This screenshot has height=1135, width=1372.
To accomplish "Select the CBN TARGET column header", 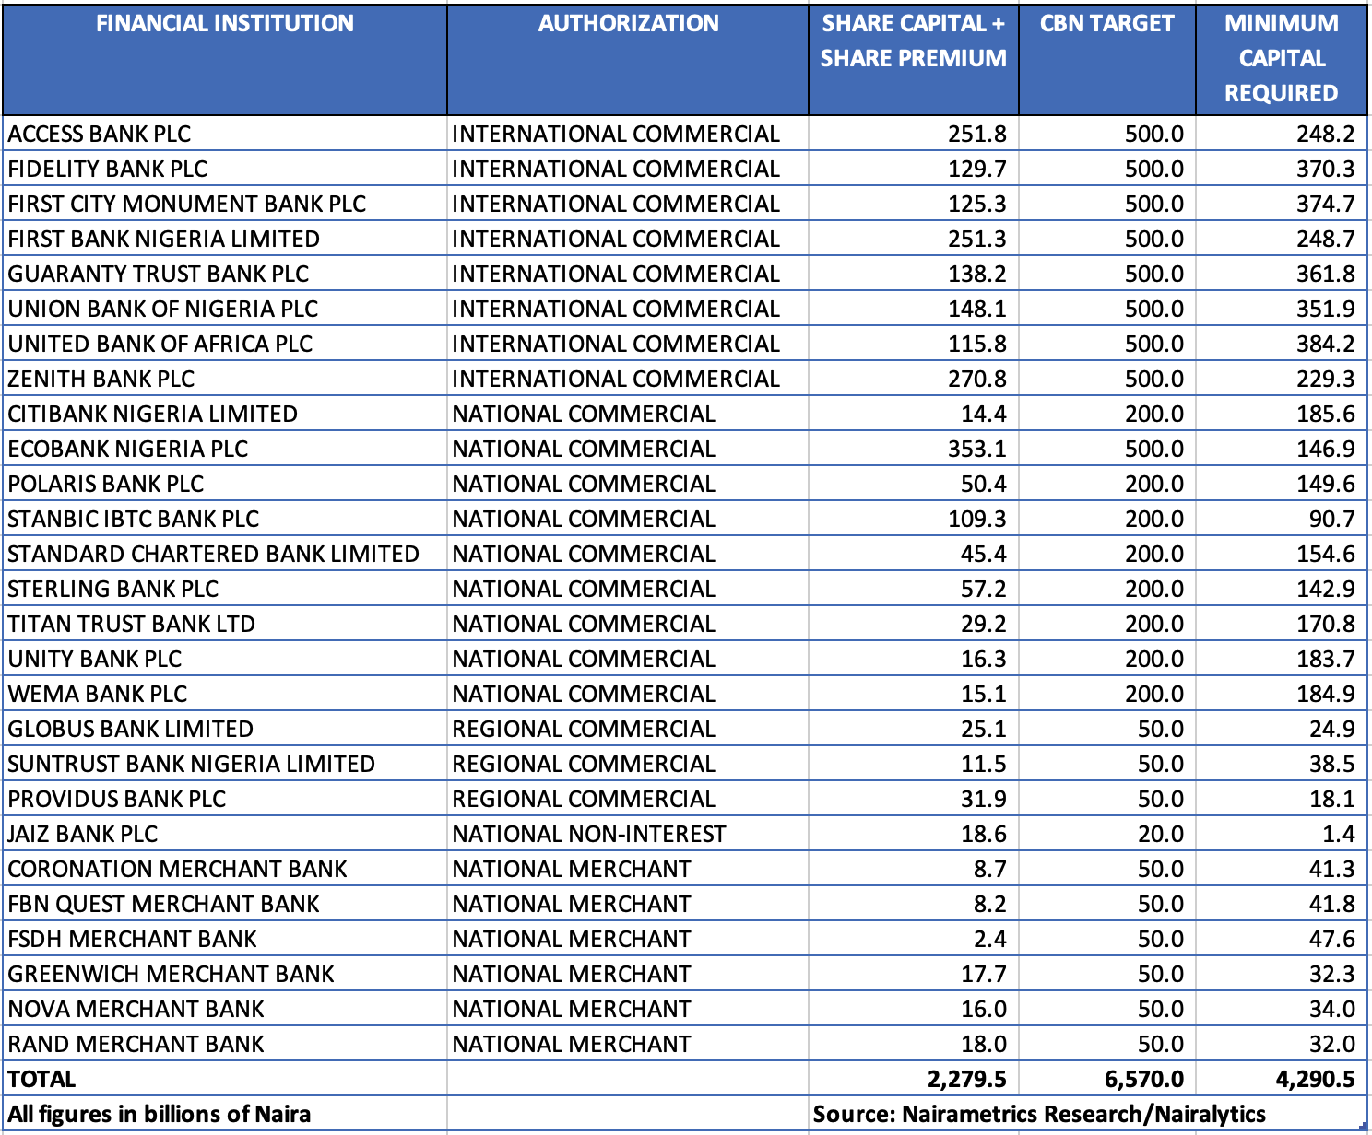I will [1106, 24].
